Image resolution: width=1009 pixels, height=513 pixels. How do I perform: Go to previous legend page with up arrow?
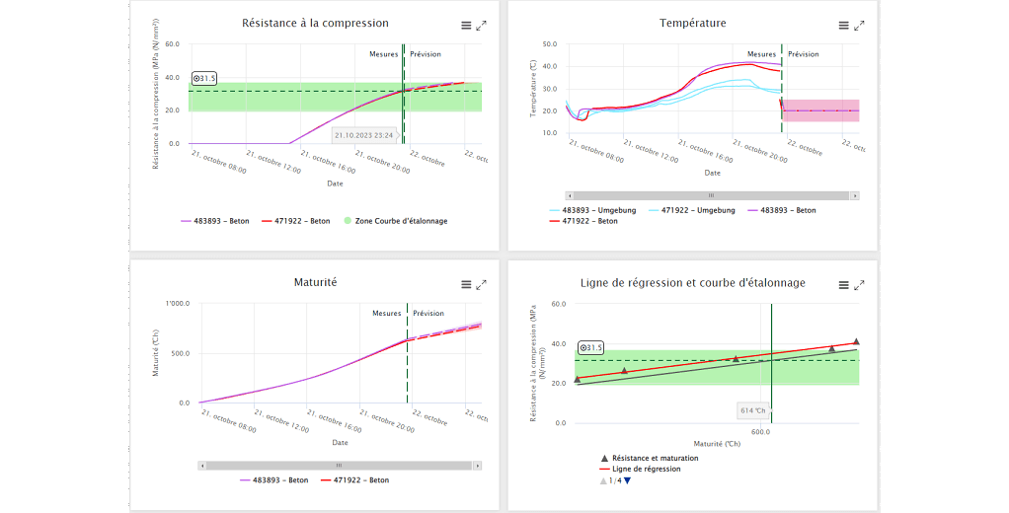coord(604,480)
